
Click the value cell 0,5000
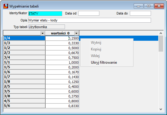click(x=62, y=48)
